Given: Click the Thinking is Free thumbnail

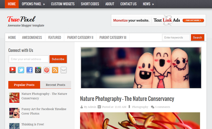Looking at the screenshot, I should [x=14, y=126].
